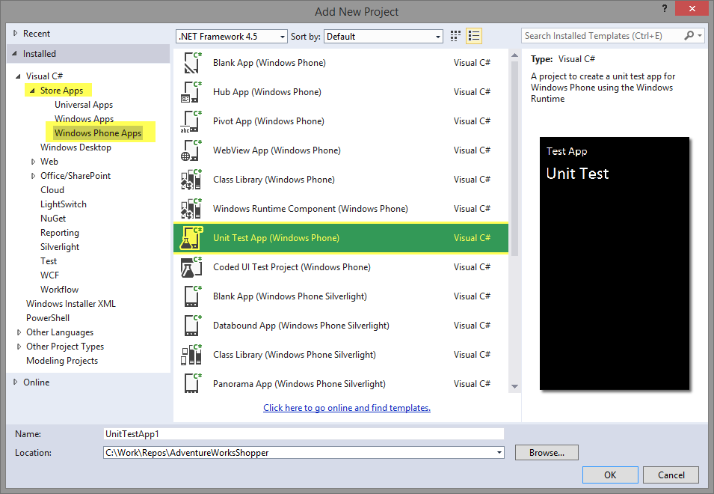Click OK to create the project
The width and height of the screenshot is (714, 494).
tap(610, 475)
